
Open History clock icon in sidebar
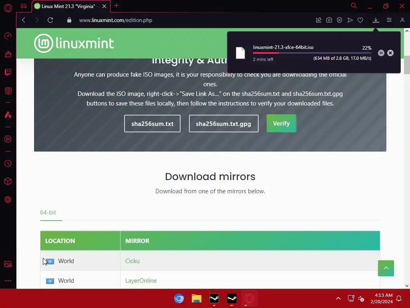pyautogui.click(x=8, y=164)
